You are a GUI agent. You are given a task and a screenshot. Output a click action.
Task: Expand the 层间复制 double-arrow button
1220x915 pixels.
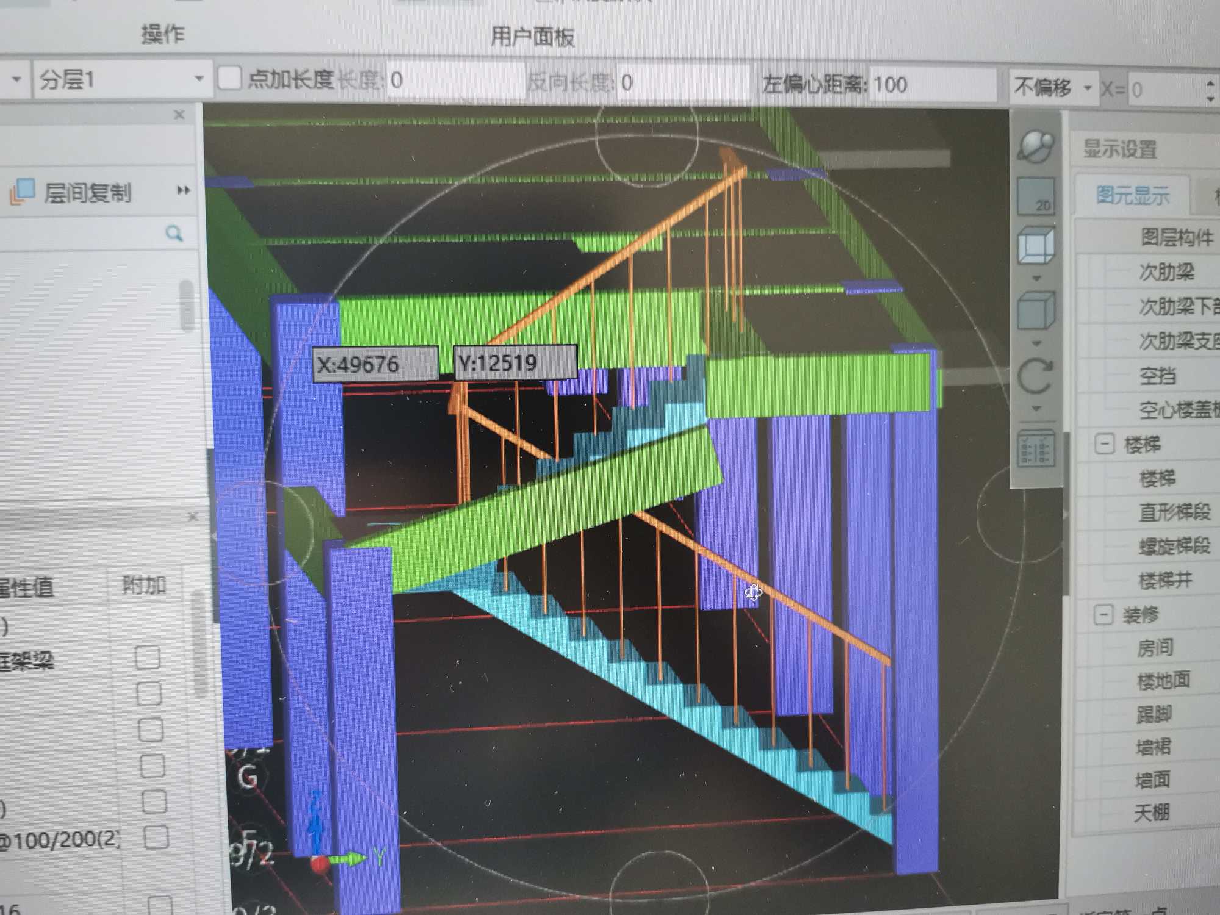tap(183, 190)
